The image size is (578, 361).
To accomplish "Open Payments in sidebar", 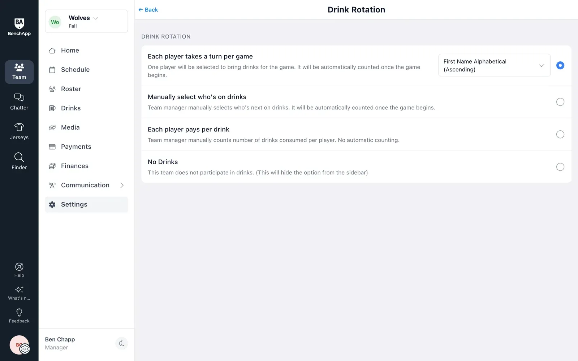I will pos(86,147).
